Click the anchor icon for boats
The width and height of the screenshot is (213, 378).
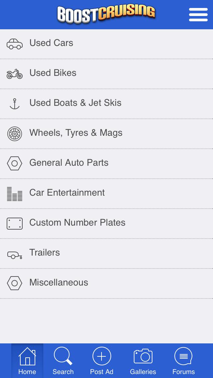click(x=15, y=103)
